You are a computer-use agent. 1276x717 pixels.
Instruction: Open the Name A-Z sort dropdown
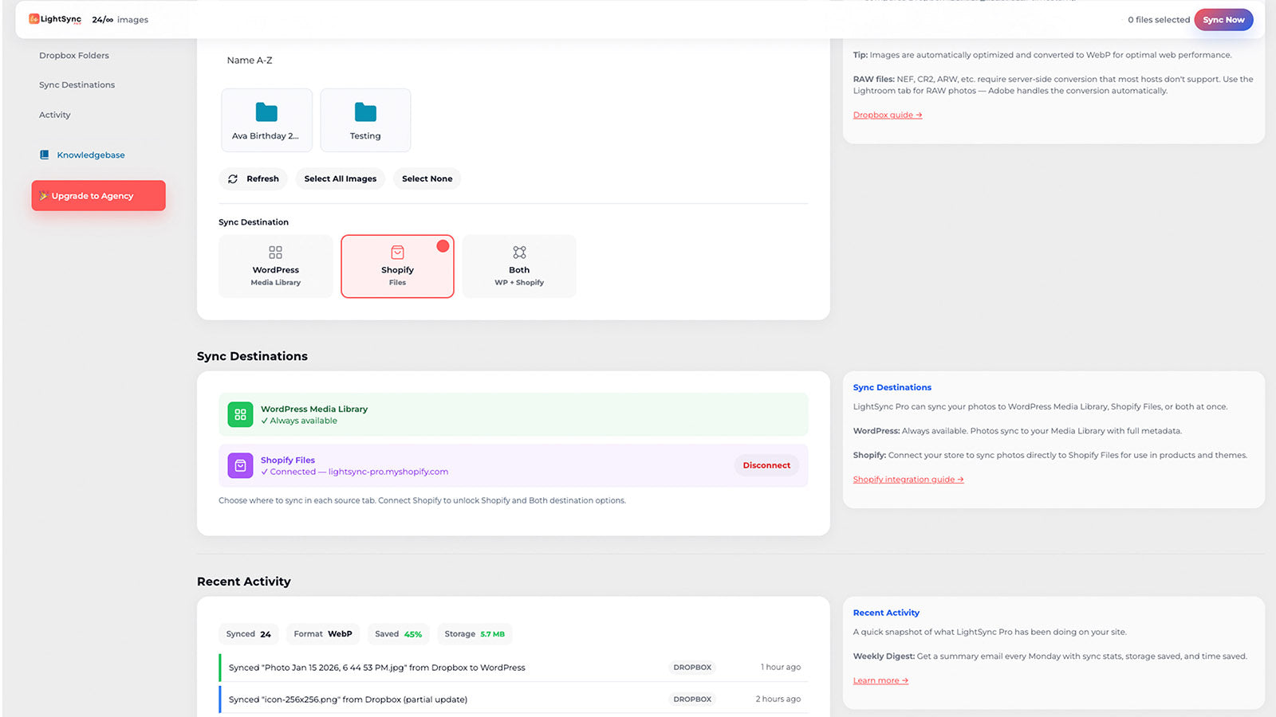[x=250, y=60]
